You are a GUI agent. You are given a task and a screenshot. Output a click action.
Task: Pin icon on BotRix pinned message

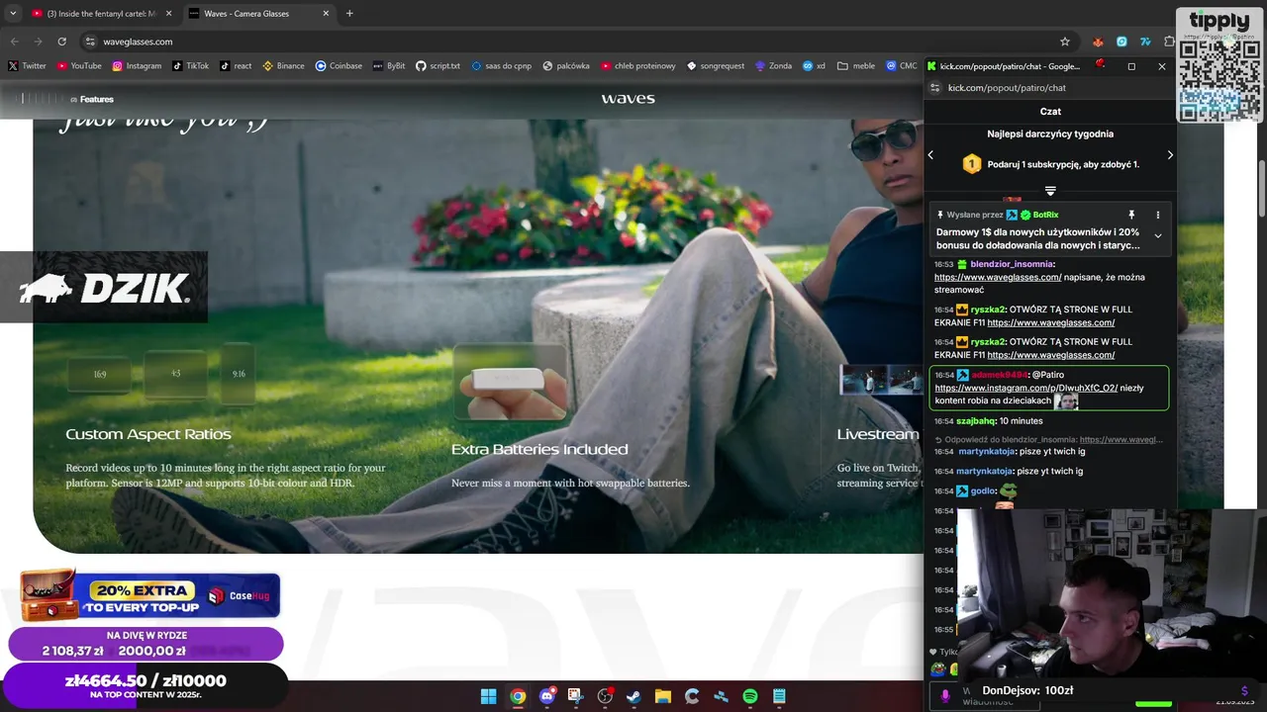coord(1131,215)
